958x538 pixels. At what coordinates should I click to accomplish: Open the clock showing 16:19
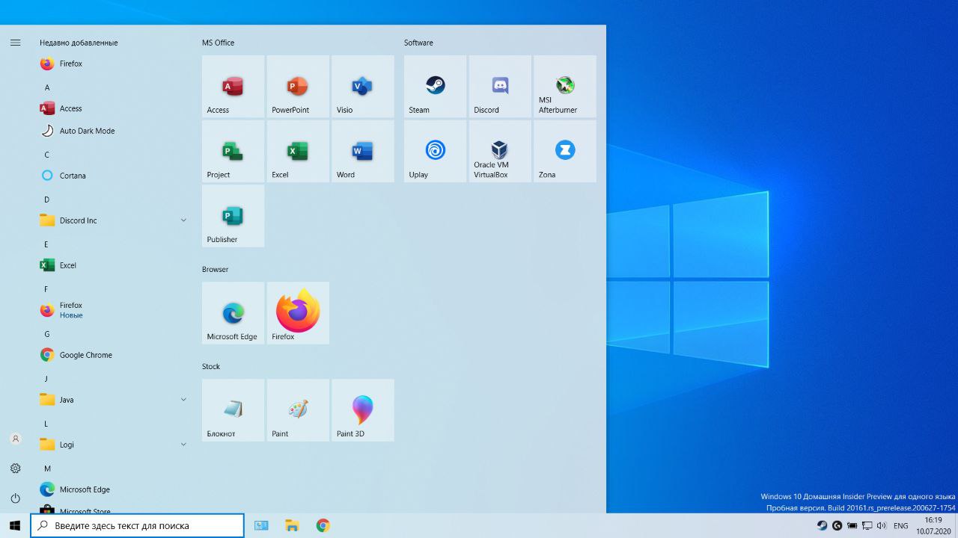(933, 525)
